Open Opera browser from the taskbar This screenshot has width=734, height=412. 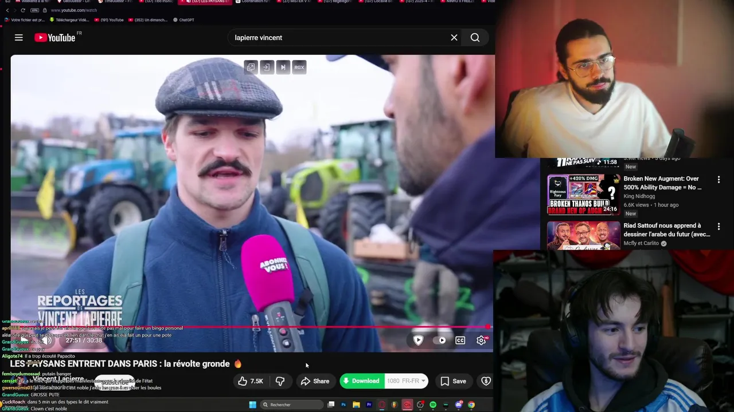[x=382, y=405]
